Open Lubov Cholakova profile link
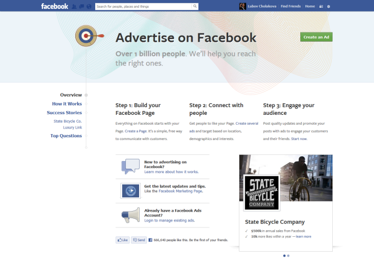This screenshot has height=261, width=374. click(262, 7)
